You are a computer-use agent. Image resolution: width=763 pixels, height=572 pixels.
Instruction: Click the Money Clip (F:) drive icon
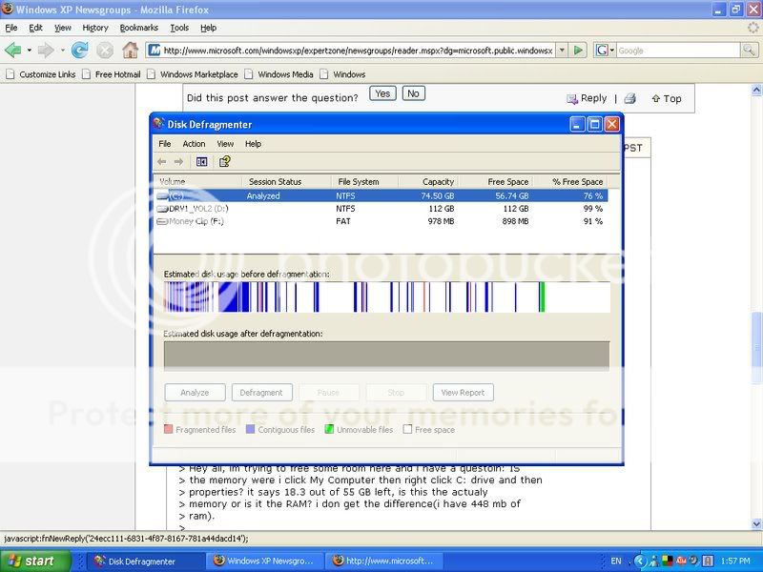[162, 221]
